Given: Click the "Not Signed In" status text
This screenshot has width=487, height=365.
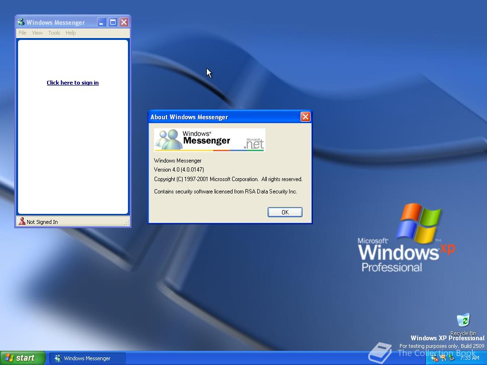Looking at the screenshot, I should tap(42, 222).
